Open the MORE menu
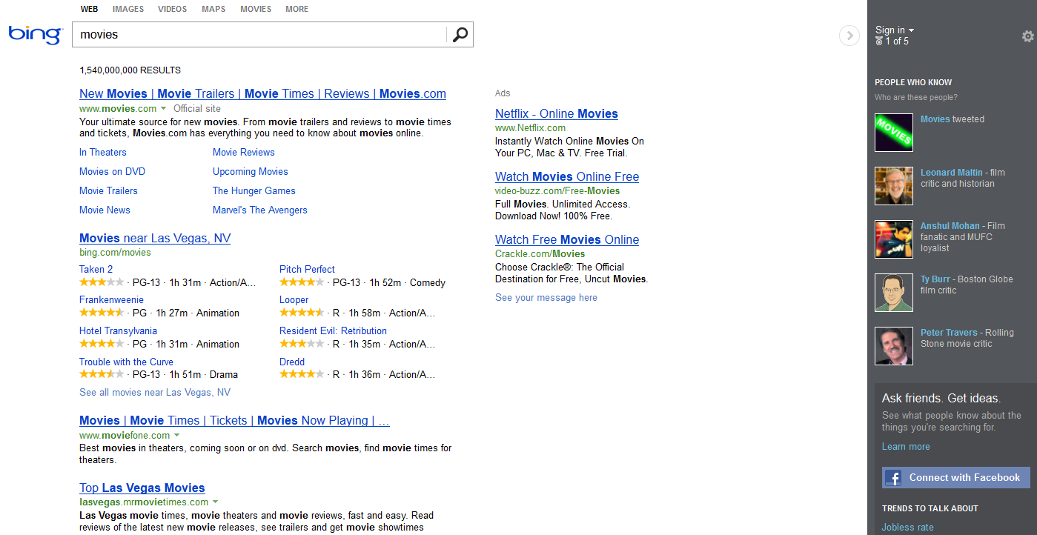The height and width of the screenshot is (535, 1037). [x=297, y=10]
